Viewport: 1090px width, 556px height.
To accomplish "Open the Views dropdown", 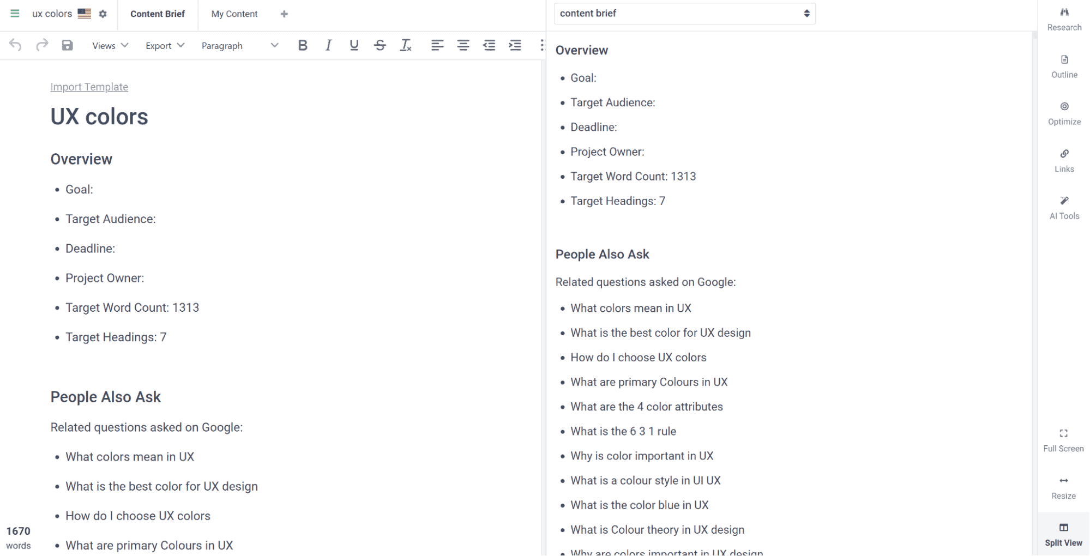I will tap(109, 45).
